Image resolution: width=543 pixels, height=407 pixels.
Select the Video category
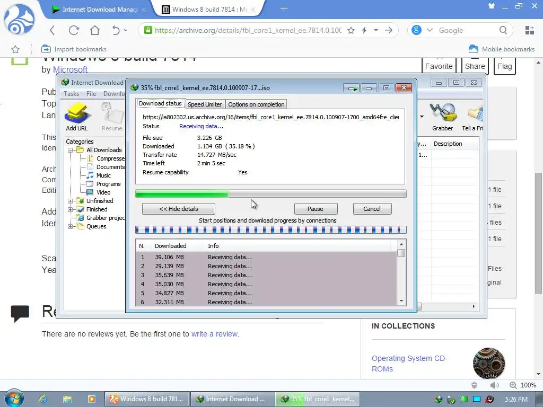(x=103, y=192)
